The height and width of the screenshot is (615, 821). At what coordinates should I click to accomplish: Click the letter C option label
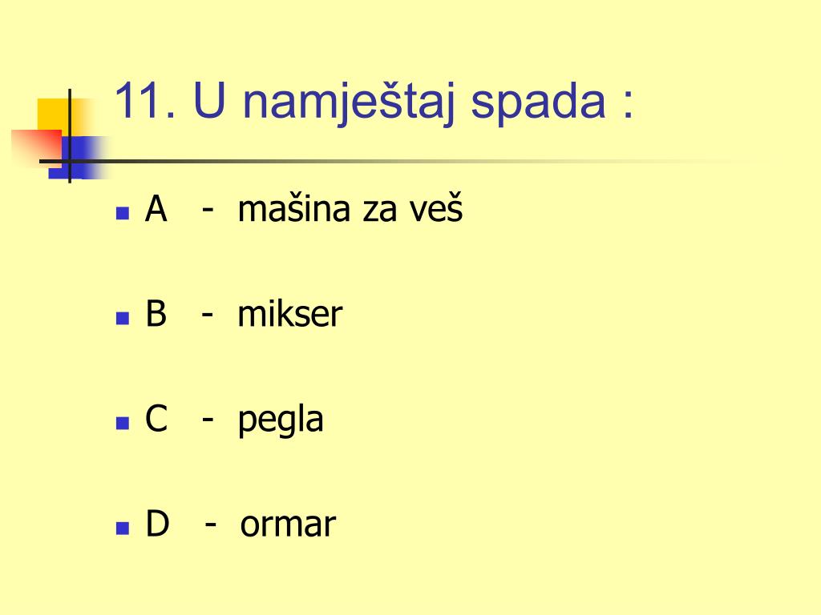[x=156, y=418]
